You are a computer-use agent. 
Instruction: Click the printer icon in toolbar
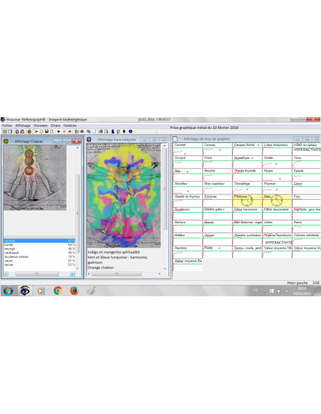[x=101, y=131]
